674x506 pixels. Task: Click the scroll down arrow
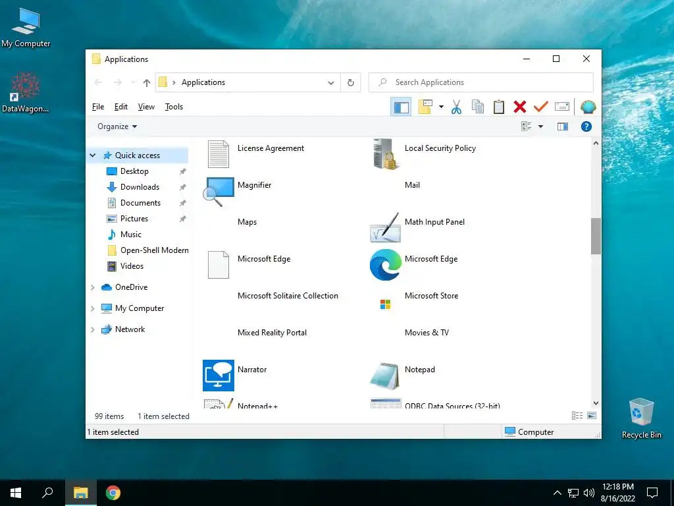point(596,403)
